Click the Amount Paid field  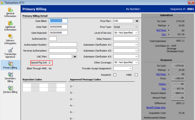pyautogui.click(x=178, y=98)
